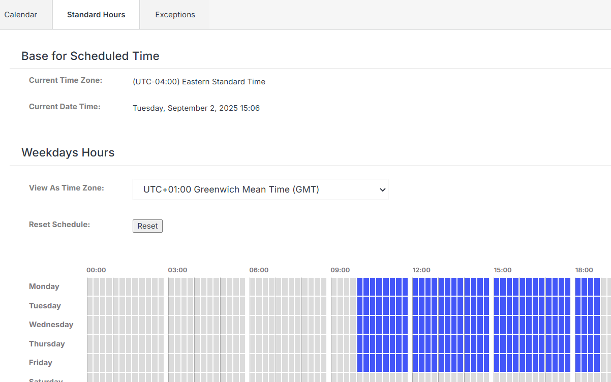Toggle Friday slot directly under 12:00
611x382 pixels.
coord(415,363)
